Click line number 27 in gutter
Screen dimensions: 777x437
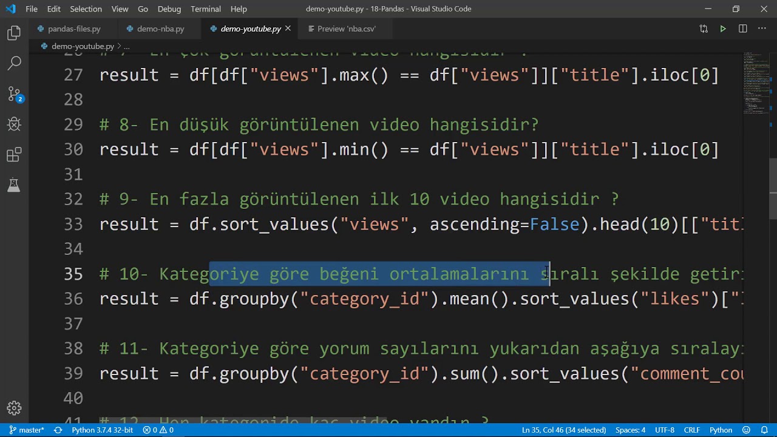[73, 75]
